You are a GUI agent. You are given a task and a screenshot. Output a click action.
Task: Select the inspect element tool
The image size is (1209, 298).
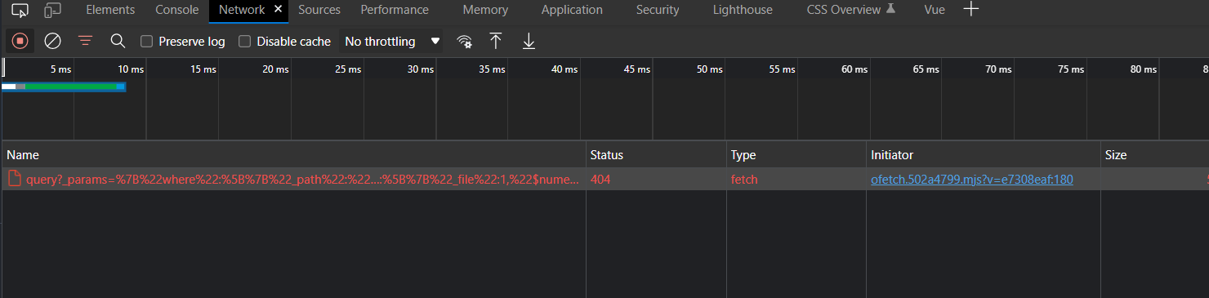click(x=20, y=11)
